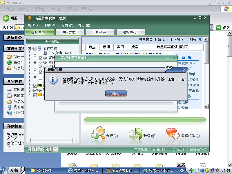Open the 操作(A) menu
232x174 pixels.
tap(34, 26)
